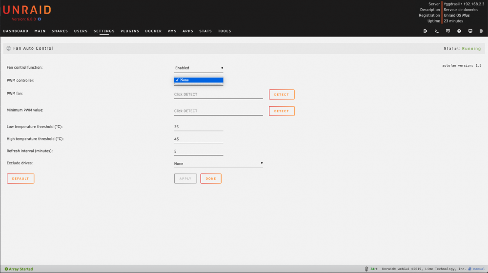Image resolution: width=488 pixels, height=273 pixels.
Task: Click the Exclude drives label
Action: 20,163
